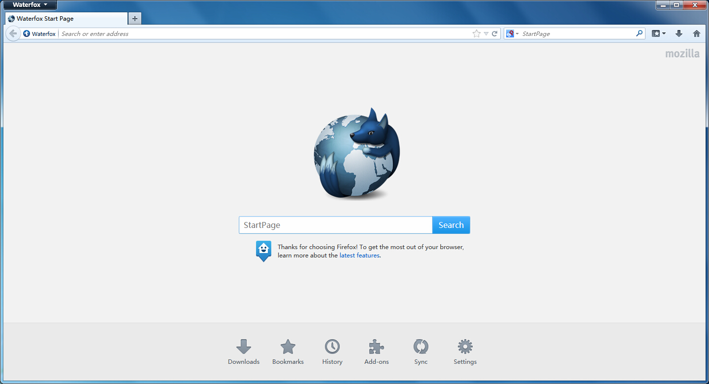Select the Waterfox Start Page tab
The height and width of the screenshot is (384, 709).
coord(66,19)
